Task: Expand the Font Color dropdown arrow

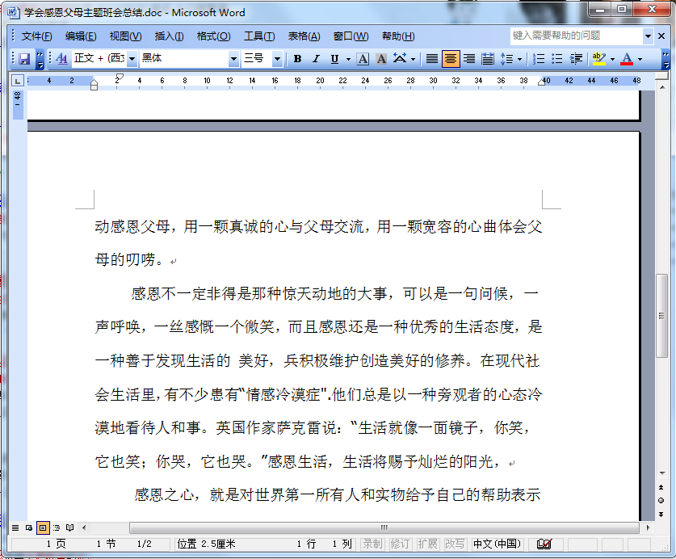Action: pos(640,59)
